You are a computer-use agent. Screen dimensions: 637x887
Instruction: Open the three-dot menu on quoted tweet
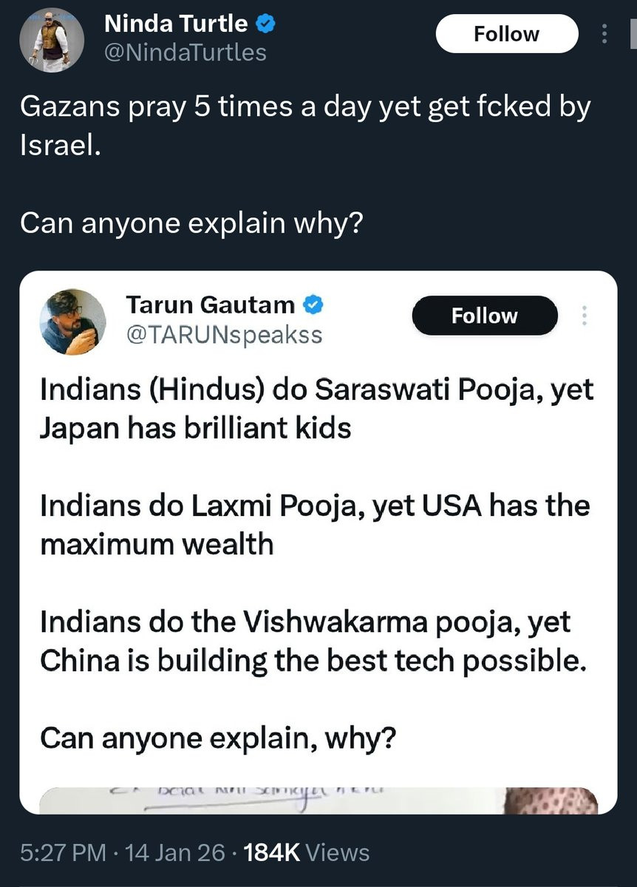point(585,316)
